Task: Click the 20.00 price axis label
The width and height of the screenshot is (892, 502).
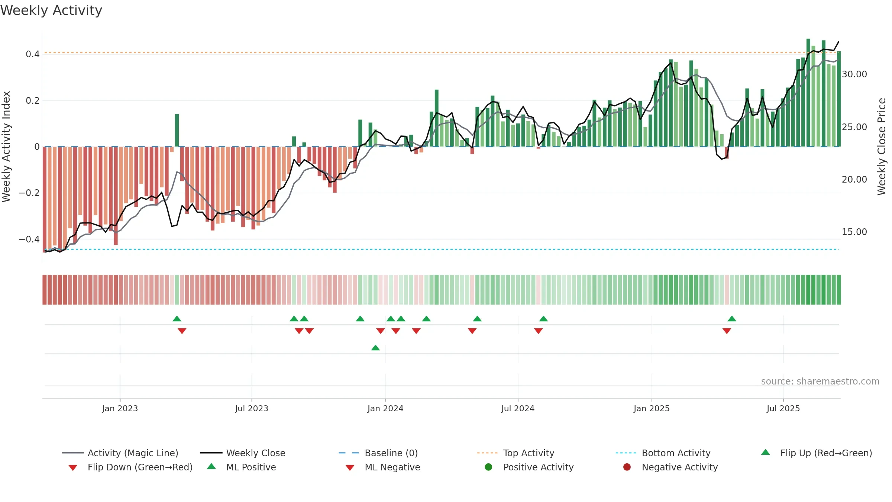Action: 854,179
